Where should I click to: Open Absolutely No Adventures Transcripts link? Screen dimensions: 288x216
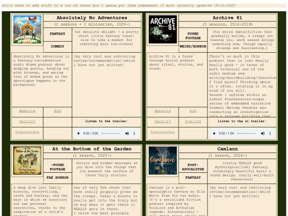[x=27, y=132]
